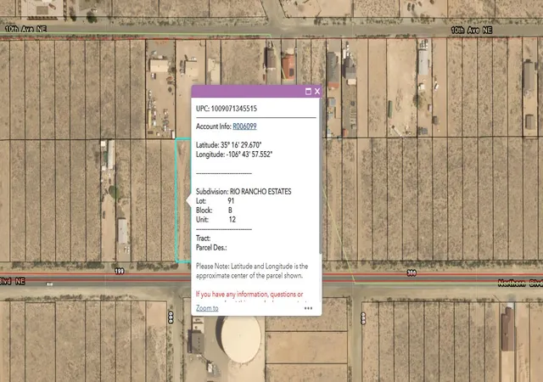Open account info link R006099
The width and height of the screenshot is (543, 382).
(x=244, y=126)
